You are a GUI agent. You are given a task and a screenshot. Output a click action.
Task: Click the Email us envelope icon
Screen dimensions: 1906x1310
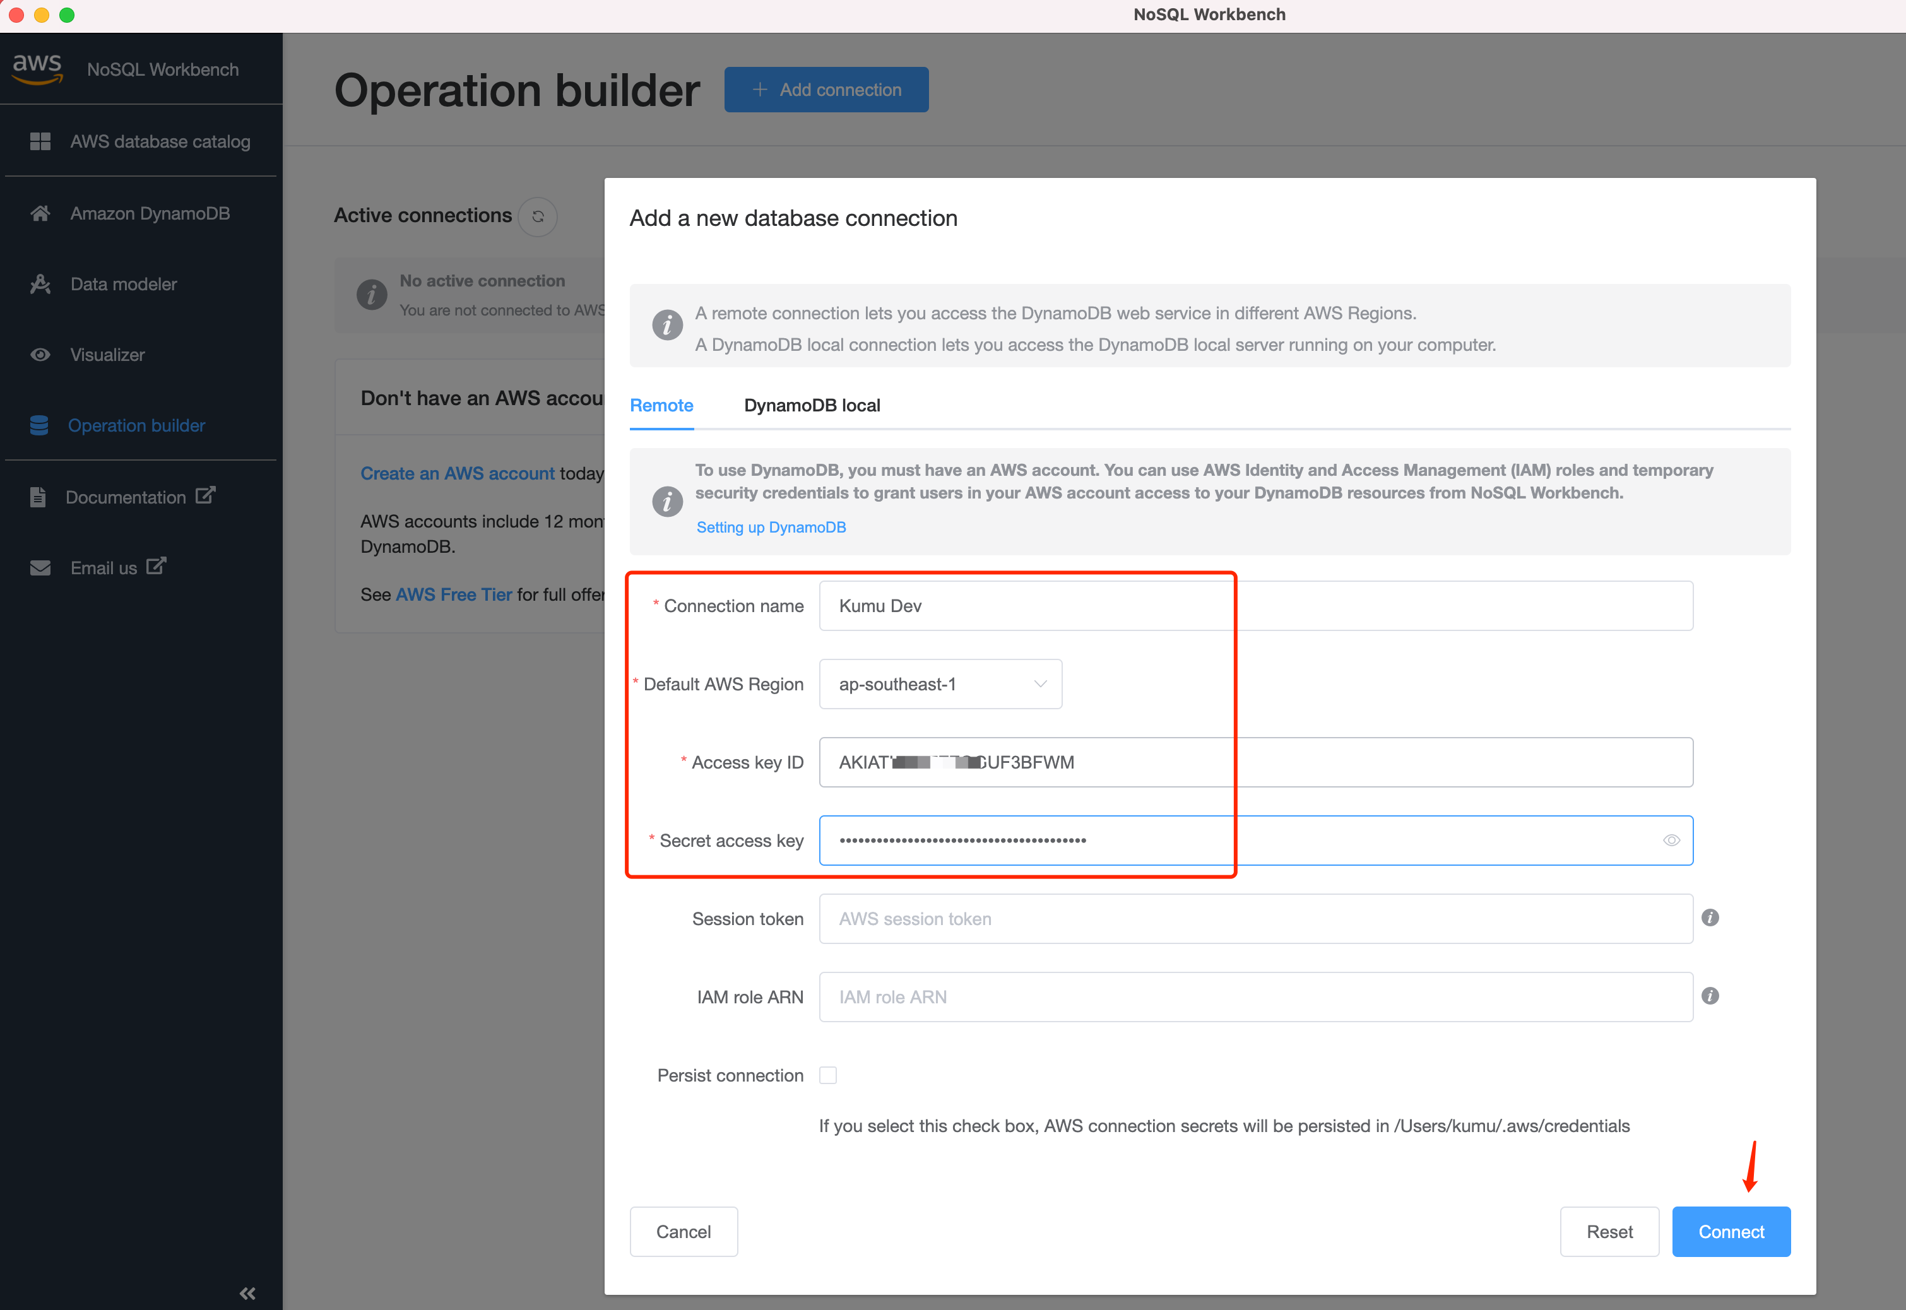click(40, 568)
